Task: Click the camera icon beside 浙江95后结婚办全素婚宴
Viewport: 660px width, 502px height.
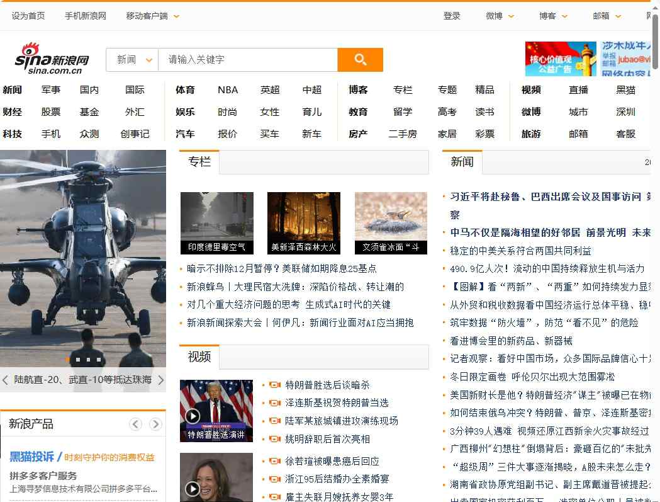Action: pos(273,479)
